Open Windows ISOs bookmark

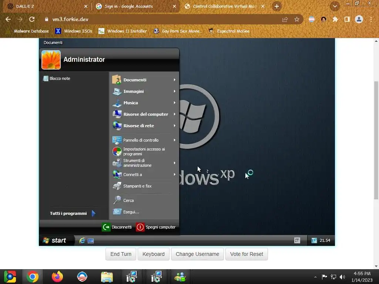(74, 31)
